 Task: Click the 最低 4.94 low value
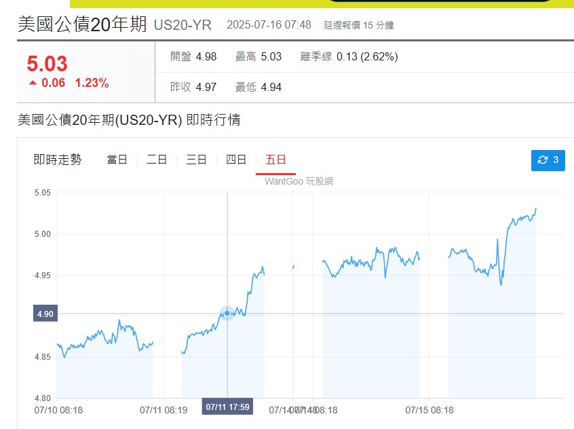point(258,87)
